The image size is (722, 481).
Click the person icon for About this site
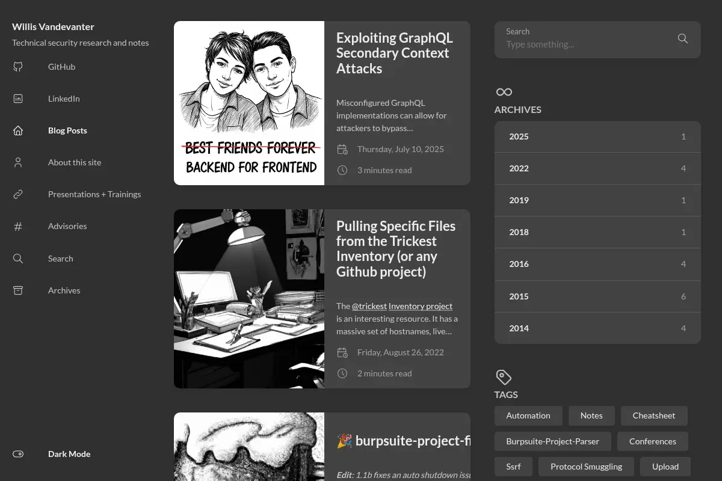coord(18,162)
